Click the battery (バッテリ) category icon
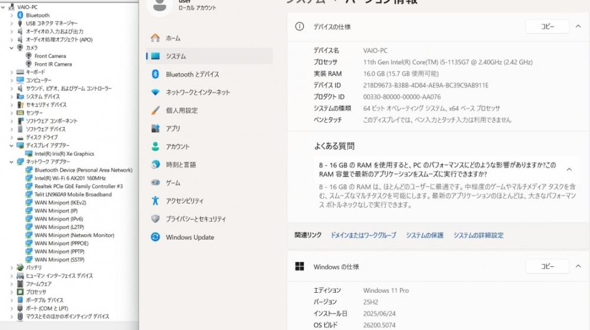 click(20, 267)
